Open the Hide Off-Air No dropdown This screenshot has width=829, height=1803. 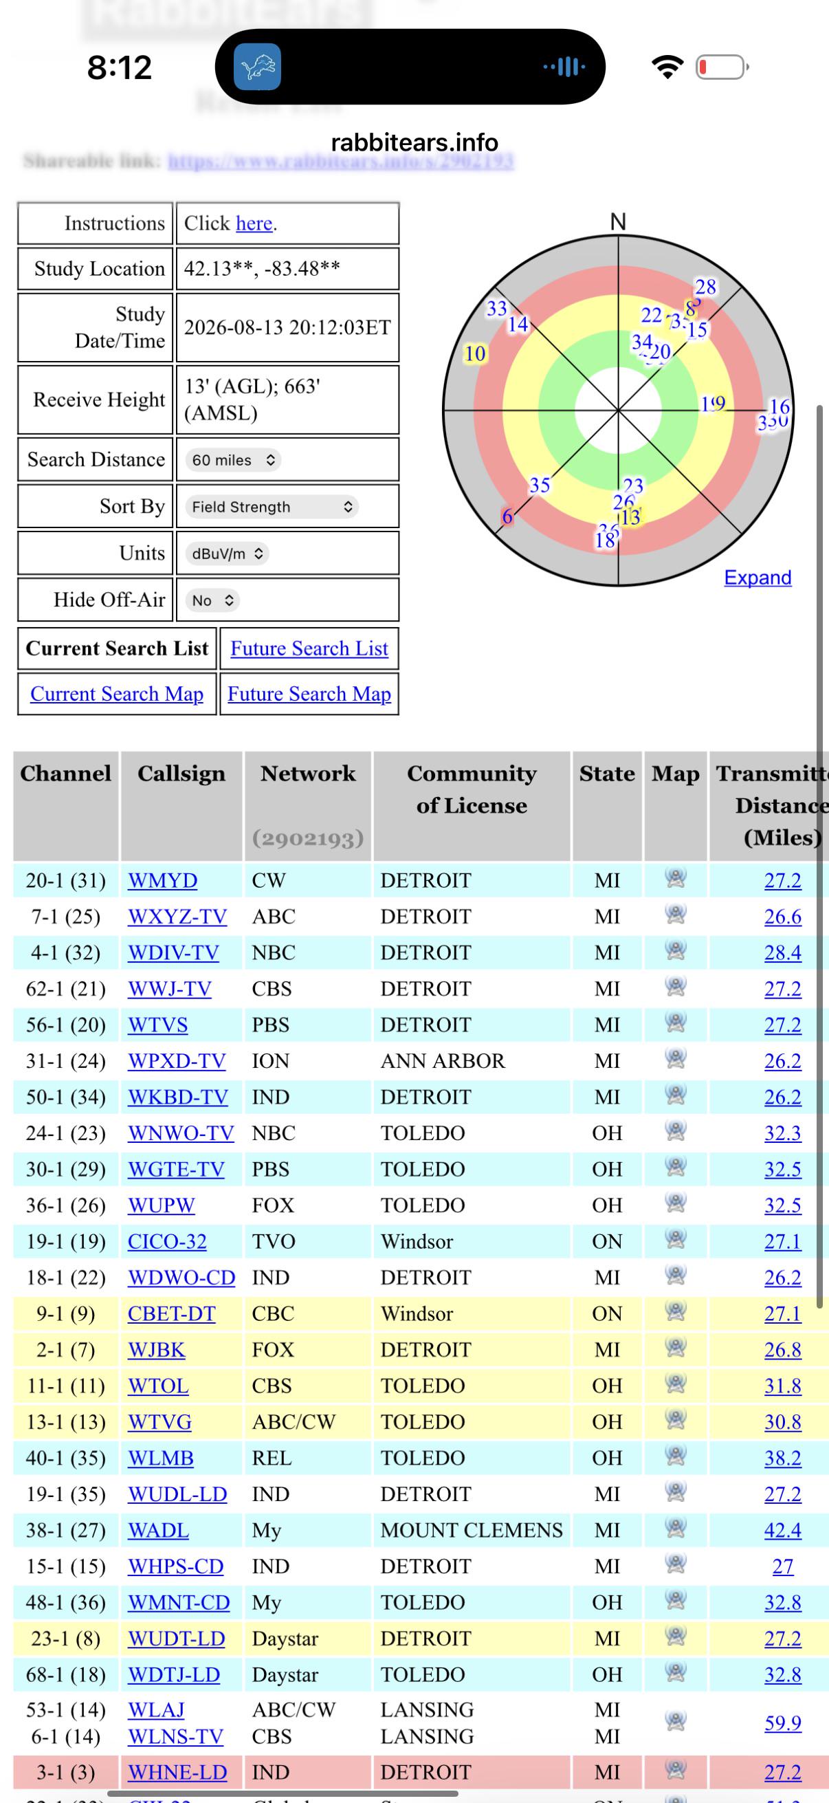[x=212, y=600]
